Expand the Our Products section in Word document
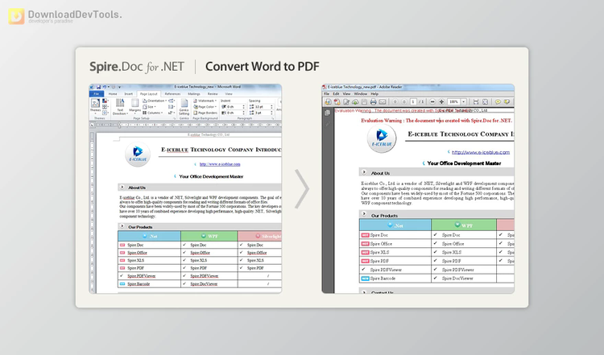Screen dimensions: 604x355 tap(122, 226)
